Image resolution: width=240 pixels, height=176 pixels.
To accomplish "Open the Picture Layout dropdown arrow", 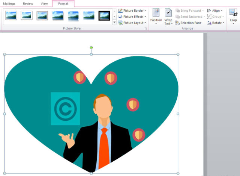I will (145, 23).
